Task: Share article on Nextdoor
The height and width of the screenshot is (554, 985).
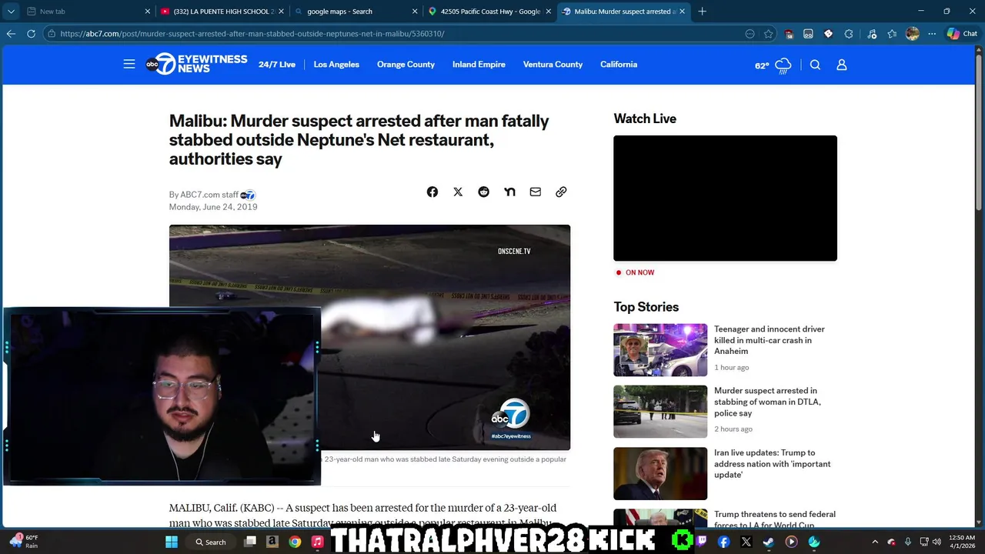Action: point(509,192)
